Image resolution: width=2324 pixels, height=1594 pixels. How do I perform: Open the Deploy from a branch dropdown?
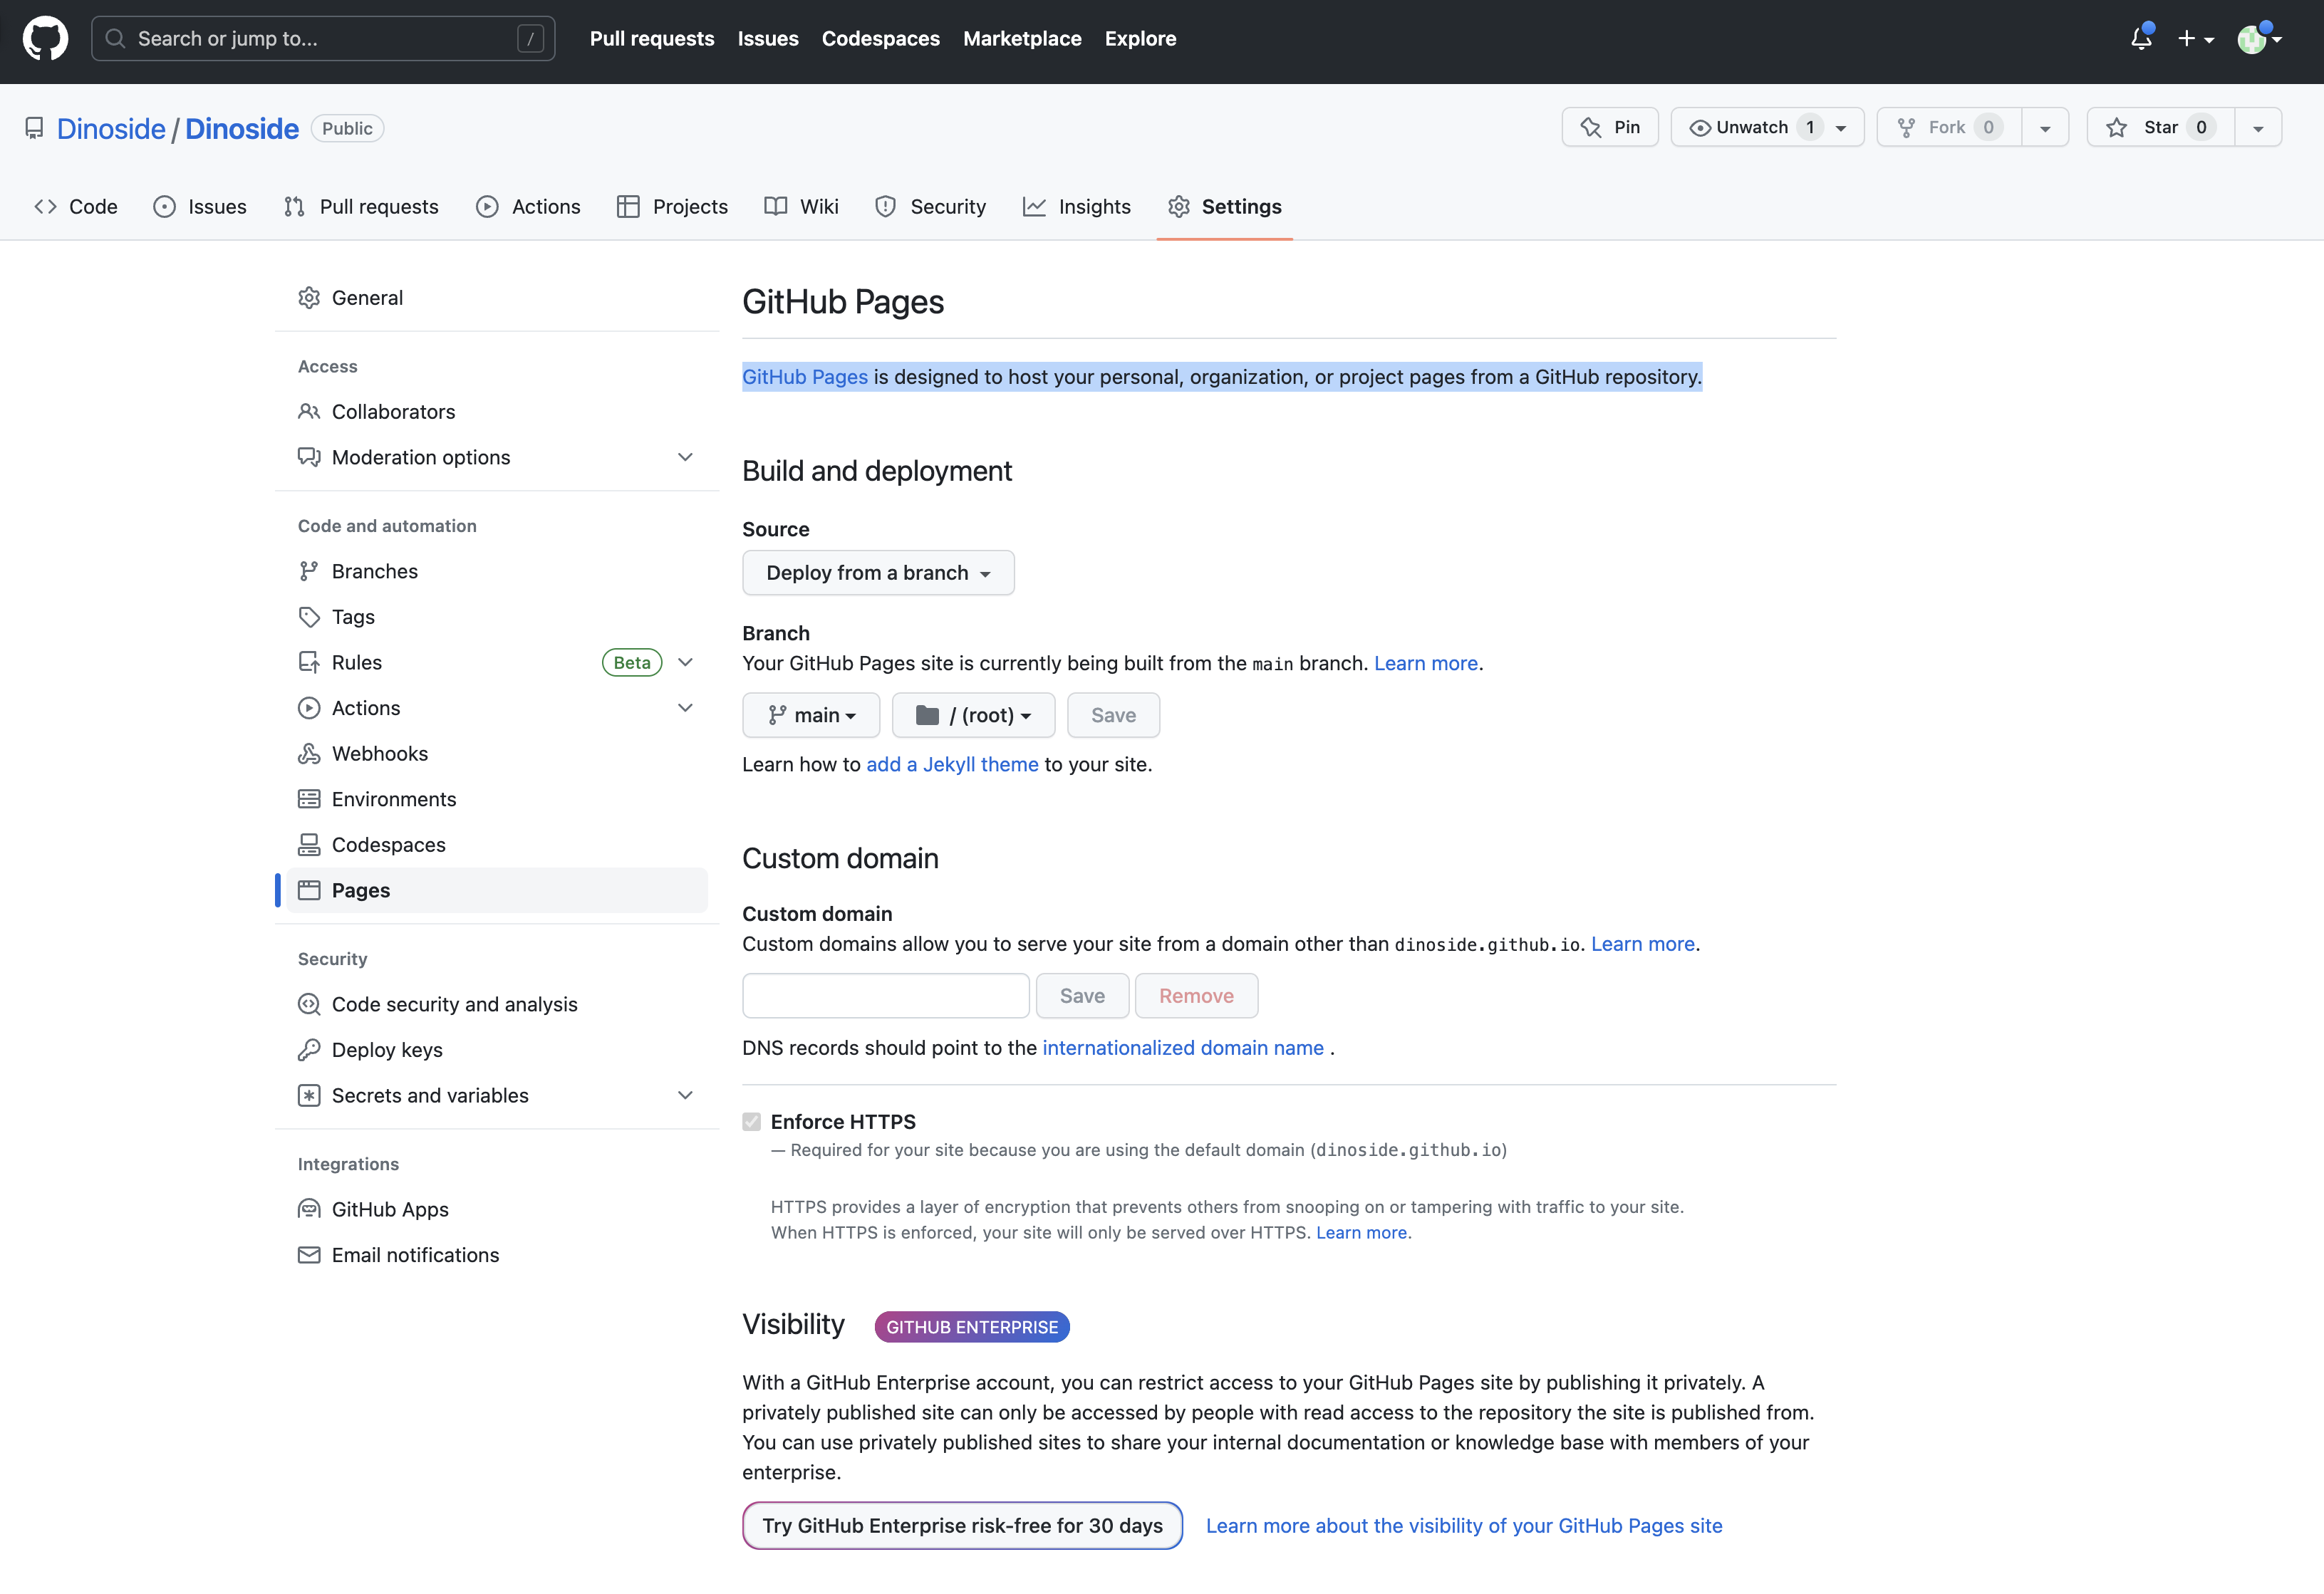point(878,573)
